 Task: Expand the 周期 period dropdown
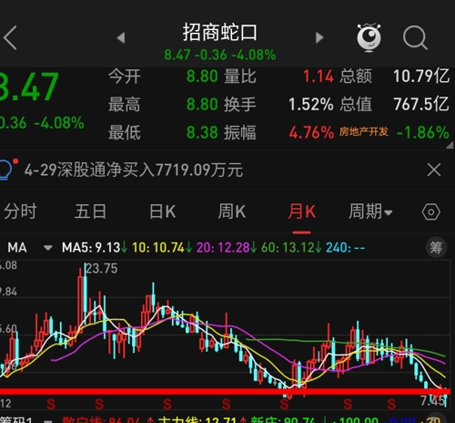pos(370,211)
